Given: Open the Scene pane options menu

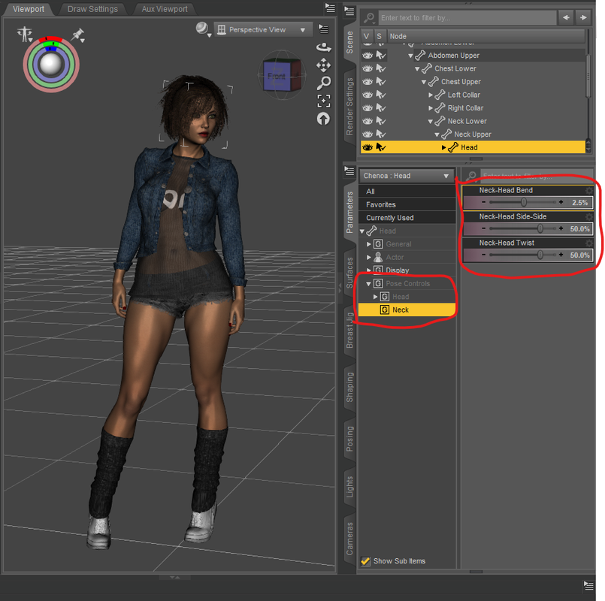Looking at the screenshot, I should (349, 11).
